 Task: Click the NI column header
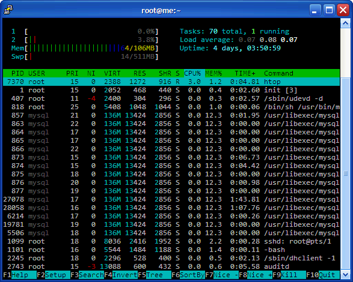coord(91,73)
